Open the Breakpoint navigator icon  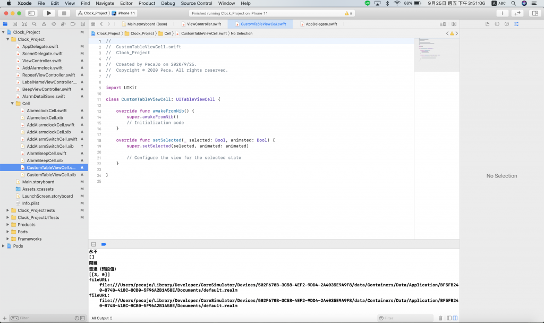73,24
